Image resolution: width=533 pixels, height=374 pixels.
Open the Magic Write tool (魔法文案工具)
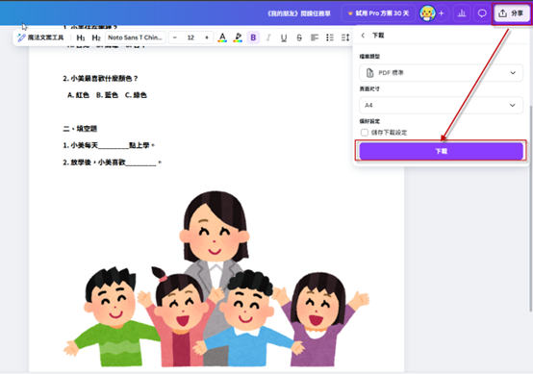tap(40, 37)
